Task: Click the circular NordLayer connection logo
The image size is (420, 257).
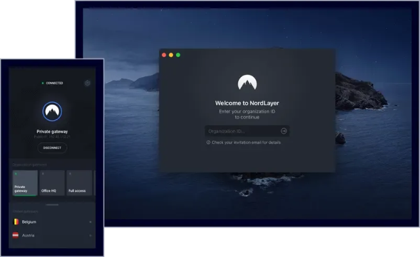Action: [x=52, y=112]
